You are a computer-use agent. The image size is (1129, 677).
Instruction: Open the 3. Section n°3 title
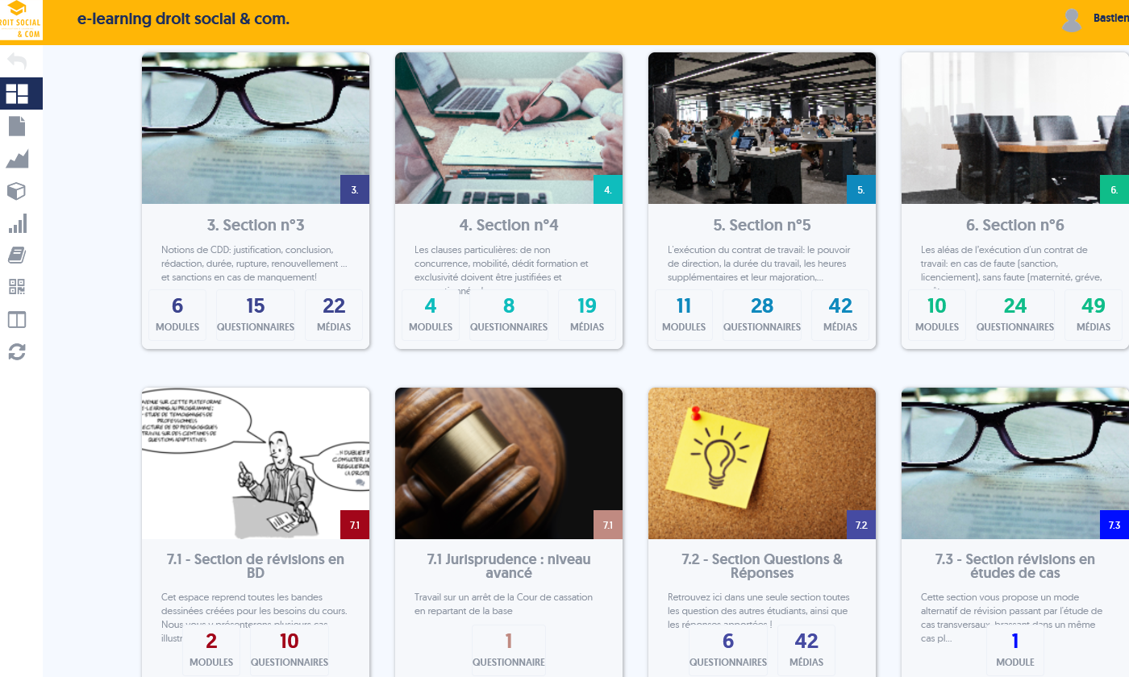tap(256, 225)
